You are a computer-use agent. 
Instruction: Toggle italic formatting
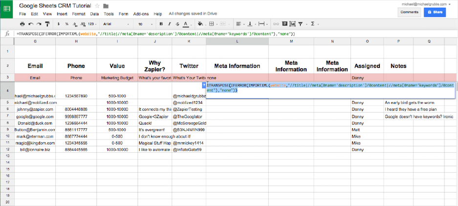(169, 24)
